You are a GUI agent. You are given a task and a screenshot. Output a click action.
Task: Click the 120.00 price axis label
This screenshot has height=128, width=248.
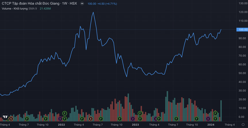(x=243, y=12)
